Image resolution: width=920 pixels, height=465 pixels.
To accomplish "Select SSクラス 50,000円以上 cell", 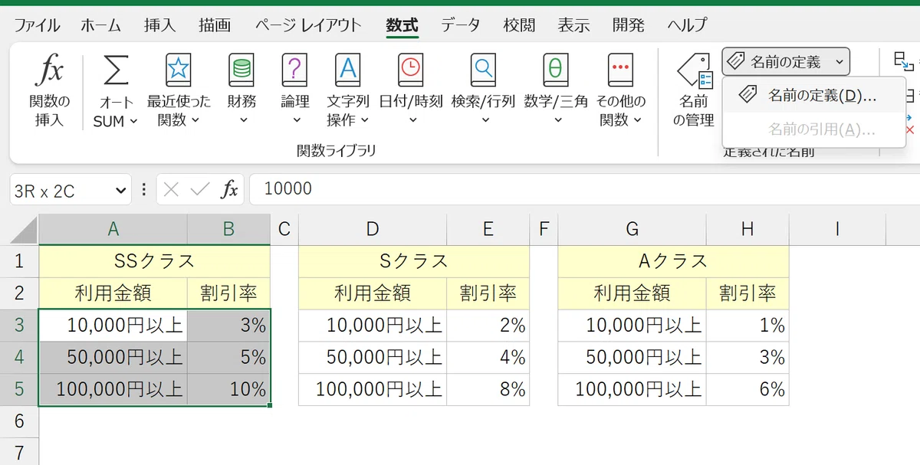I will tap(113, 357).
